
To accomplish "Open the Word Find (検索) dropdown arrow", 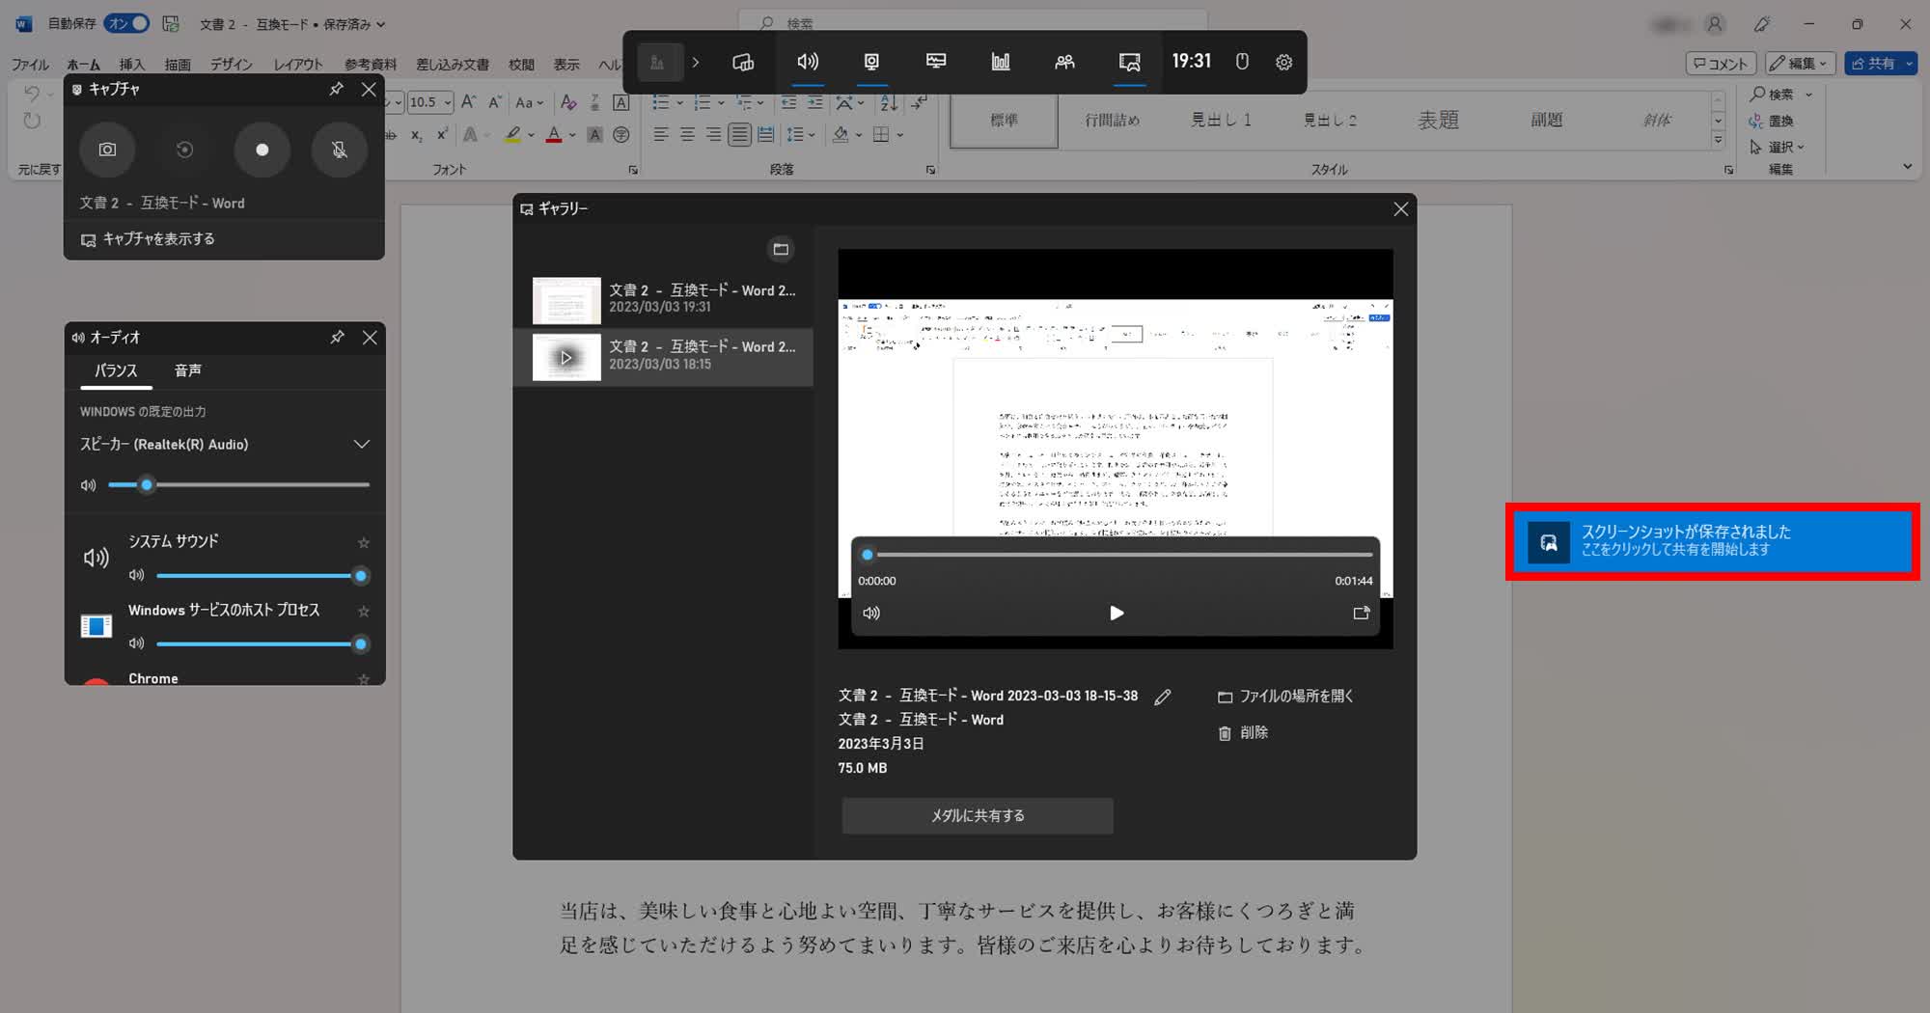I will (x=1809, y=95).
